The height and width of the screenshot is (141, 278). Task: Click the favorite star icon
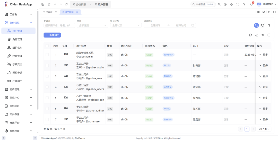point(49,4)
